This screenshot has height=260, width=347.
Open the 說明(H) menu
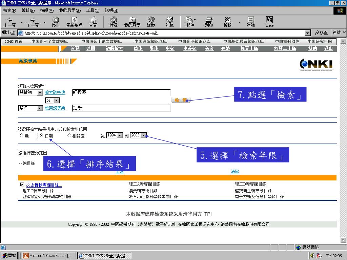tap(111, 10)
